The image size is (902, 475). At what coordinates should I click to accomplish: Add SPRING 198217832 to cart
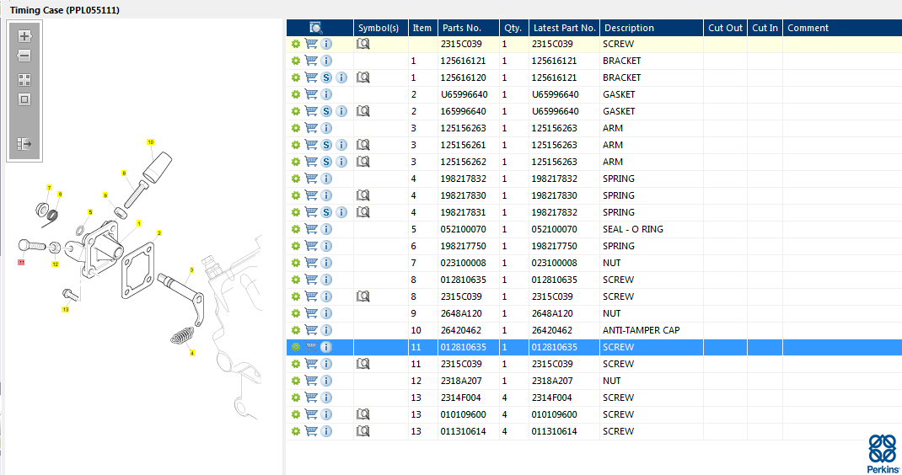pos(311,179)
